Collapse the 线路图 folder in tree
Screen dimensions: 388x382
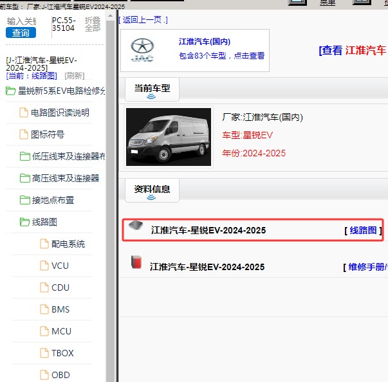pyautogui.click(x=39, y=222)
